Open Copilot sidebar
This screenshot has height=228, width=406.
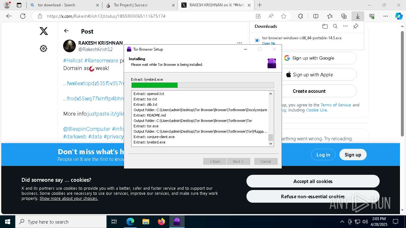(399, 16)
